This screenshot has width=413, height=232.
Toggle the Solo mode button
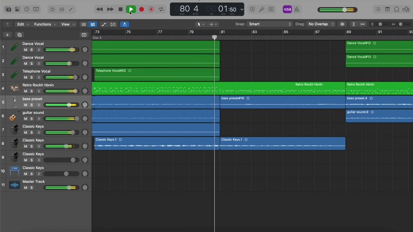pos(271,9)
